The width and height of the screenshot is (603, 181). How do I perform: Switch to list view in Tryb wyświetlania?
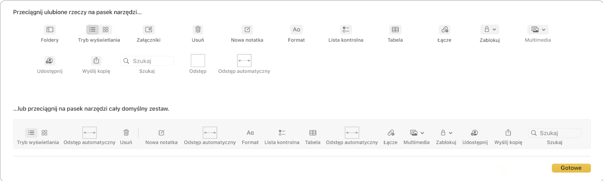click(x=92, y=30)
